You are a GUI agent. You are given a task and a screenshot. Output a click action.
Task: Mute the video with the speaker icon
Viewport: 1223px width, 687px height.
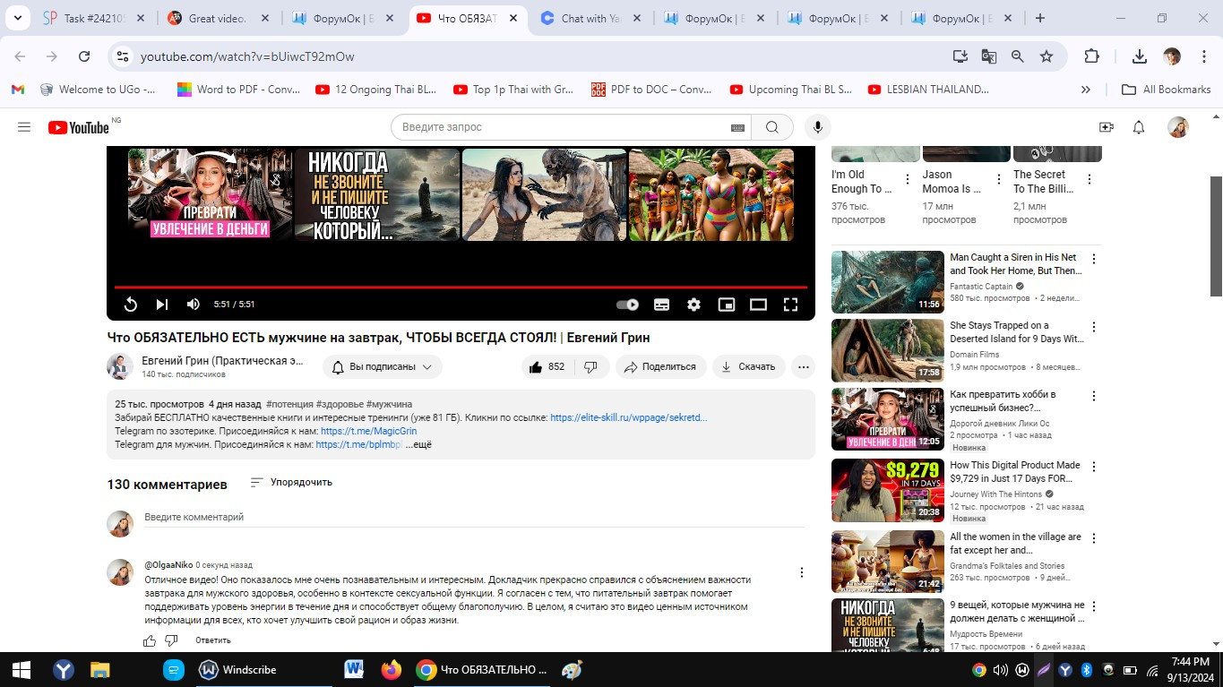tap(194, 305)
